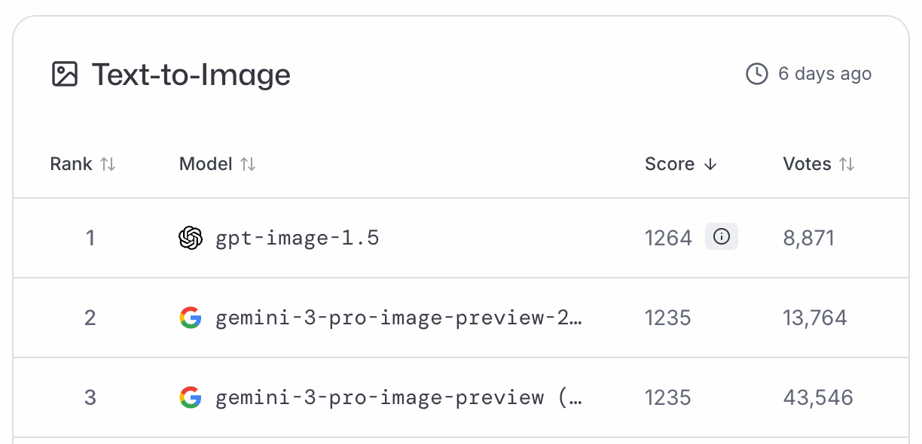This screenshot has width=922, height=444.
Task: Toggle the Score descending sort arrow
Action: point(710,164)
